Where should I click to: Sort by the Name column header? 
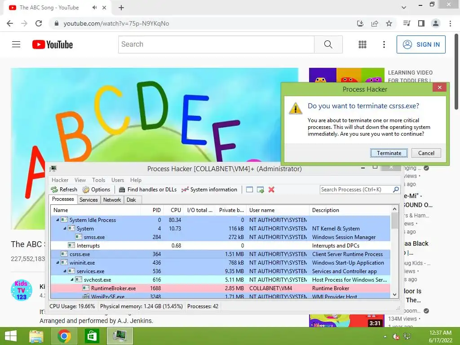(96, 210)
